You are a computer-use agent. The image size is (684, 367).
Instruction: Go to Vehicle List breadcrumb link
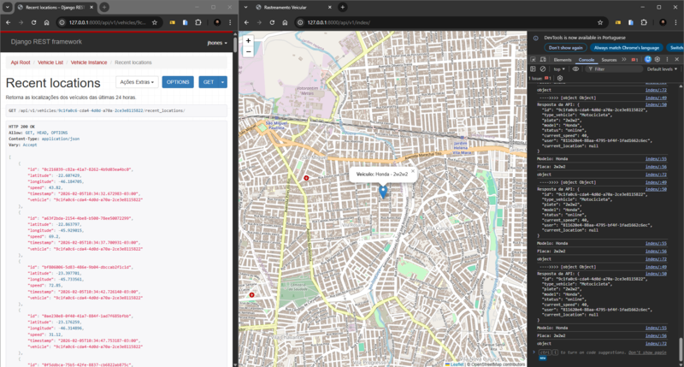50,62
